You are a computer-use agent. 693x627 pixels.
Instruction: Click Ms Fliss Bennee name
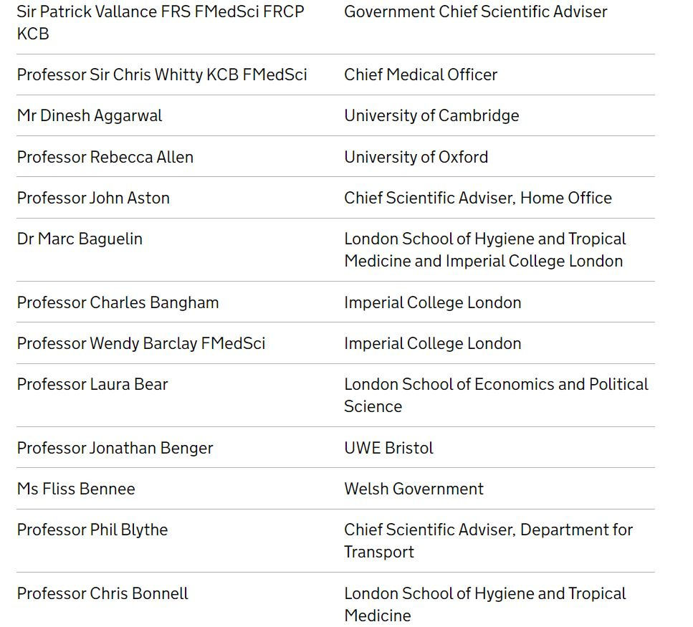pyautogui.click(x=76, y=489)
